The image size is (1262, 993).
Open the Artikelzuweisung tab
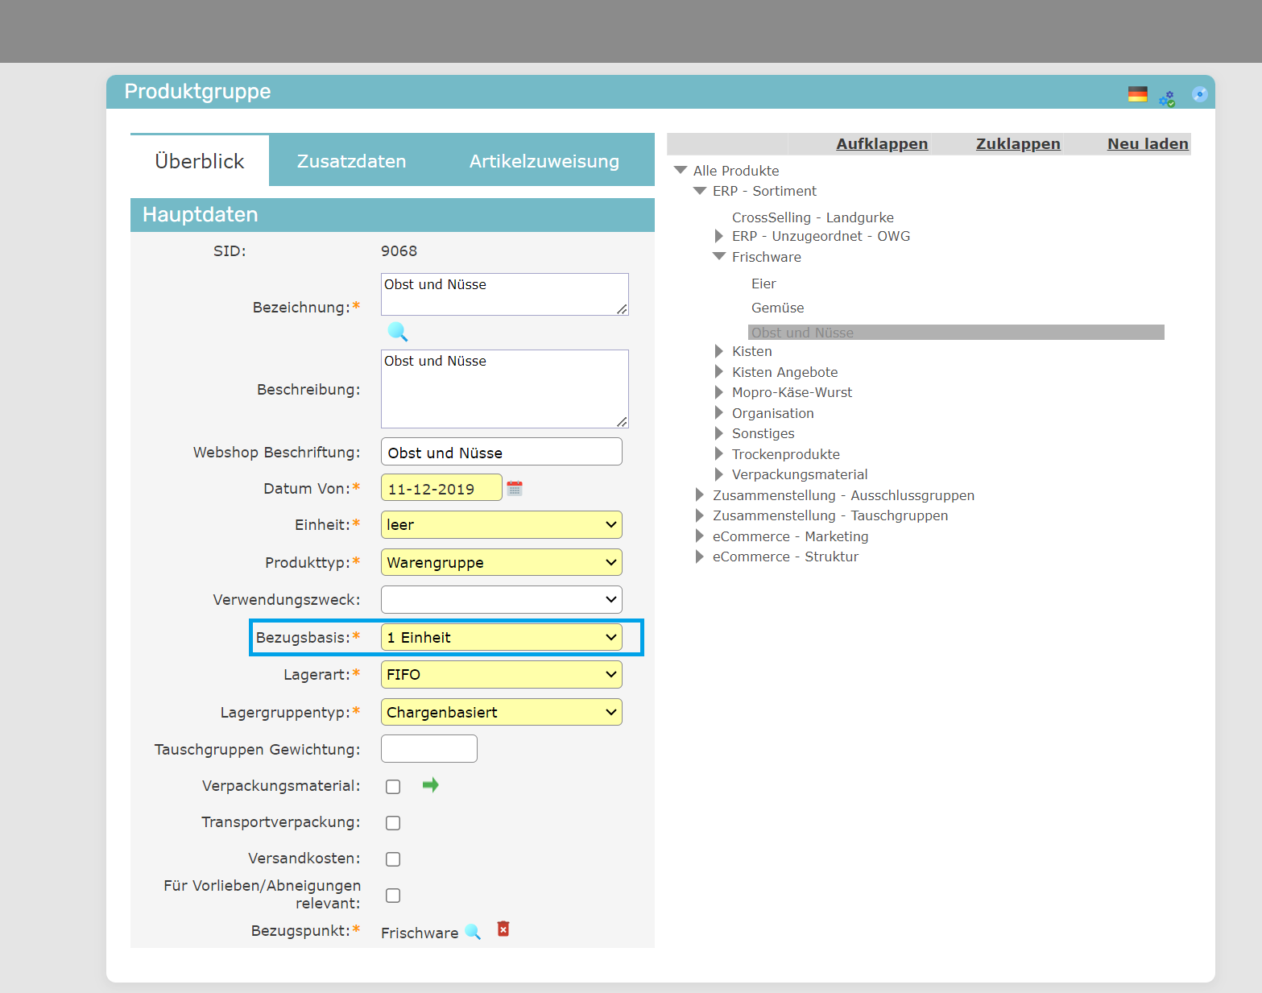click(544, 161)
